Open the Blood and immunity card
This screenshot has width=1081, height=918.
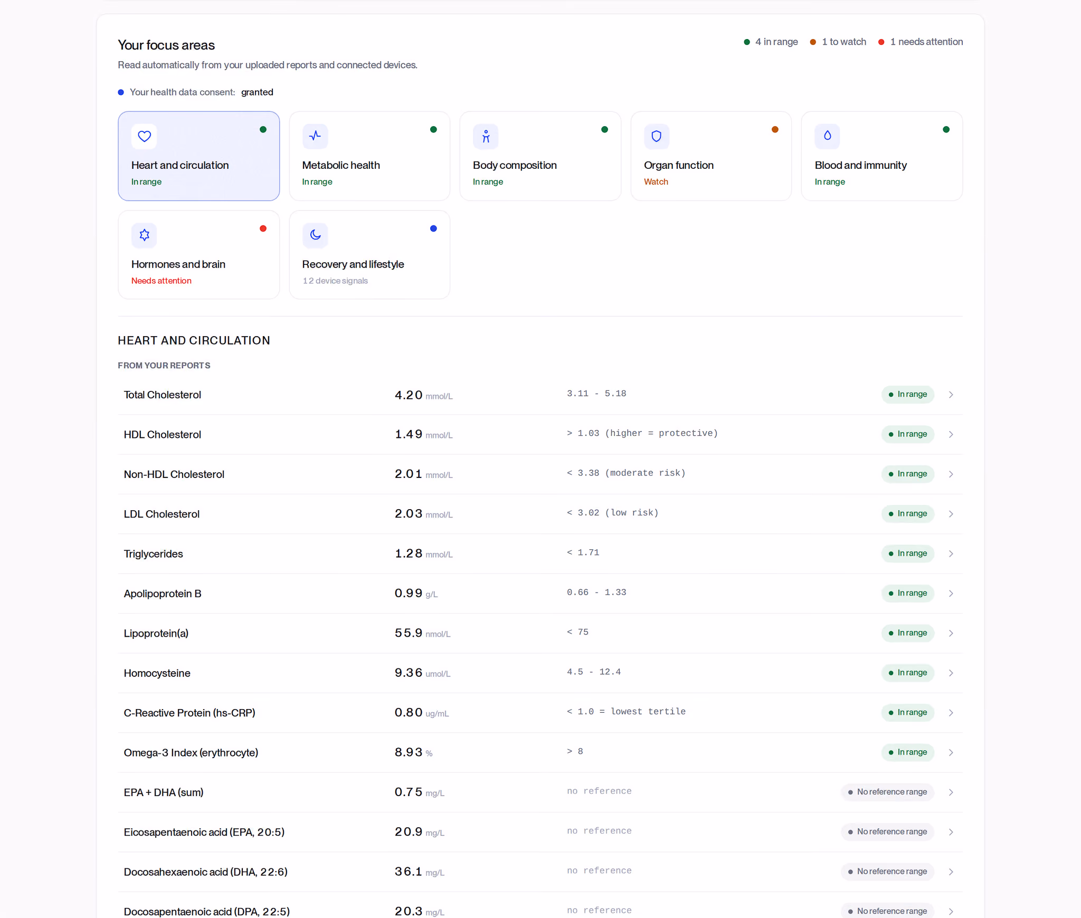coord(881,156)
